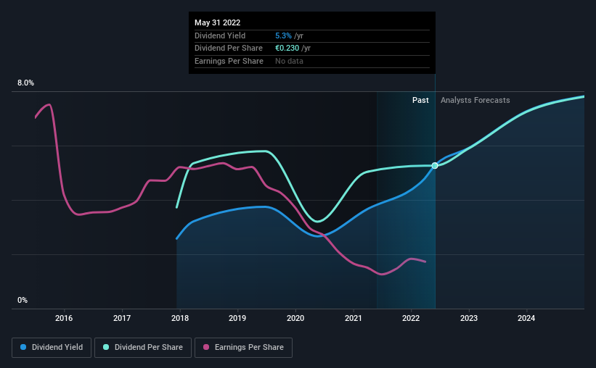
Task: Click the 2023 label on the time axis
Action: (x=469, y=318)
